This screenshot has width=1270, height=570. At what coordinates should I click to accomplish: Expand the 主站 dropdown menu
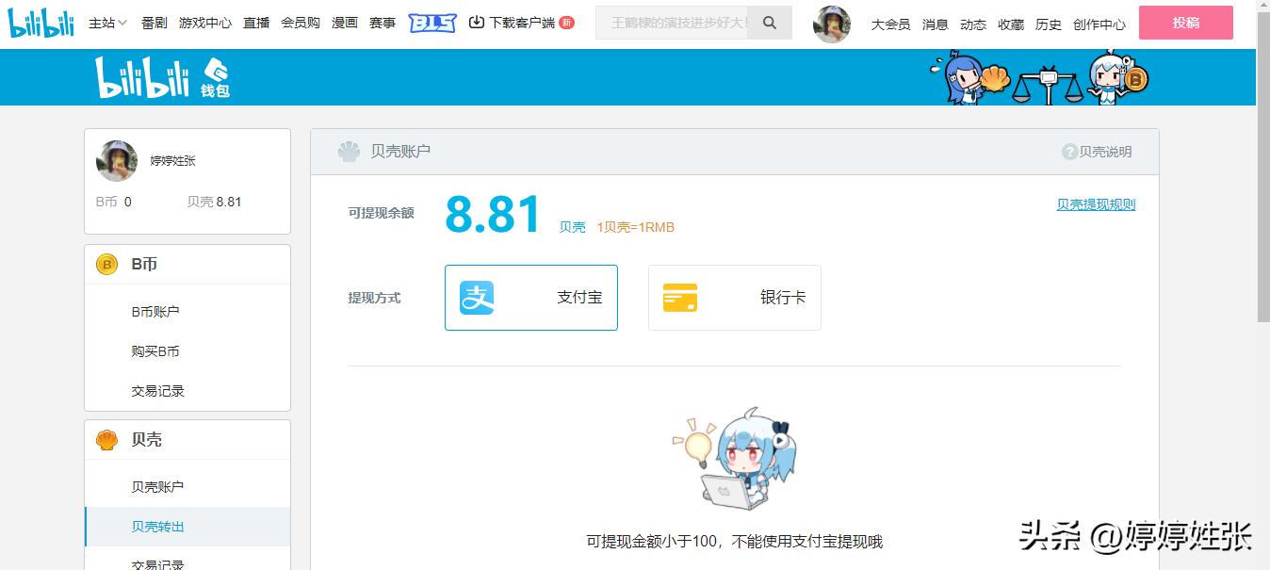pos(108,23)
